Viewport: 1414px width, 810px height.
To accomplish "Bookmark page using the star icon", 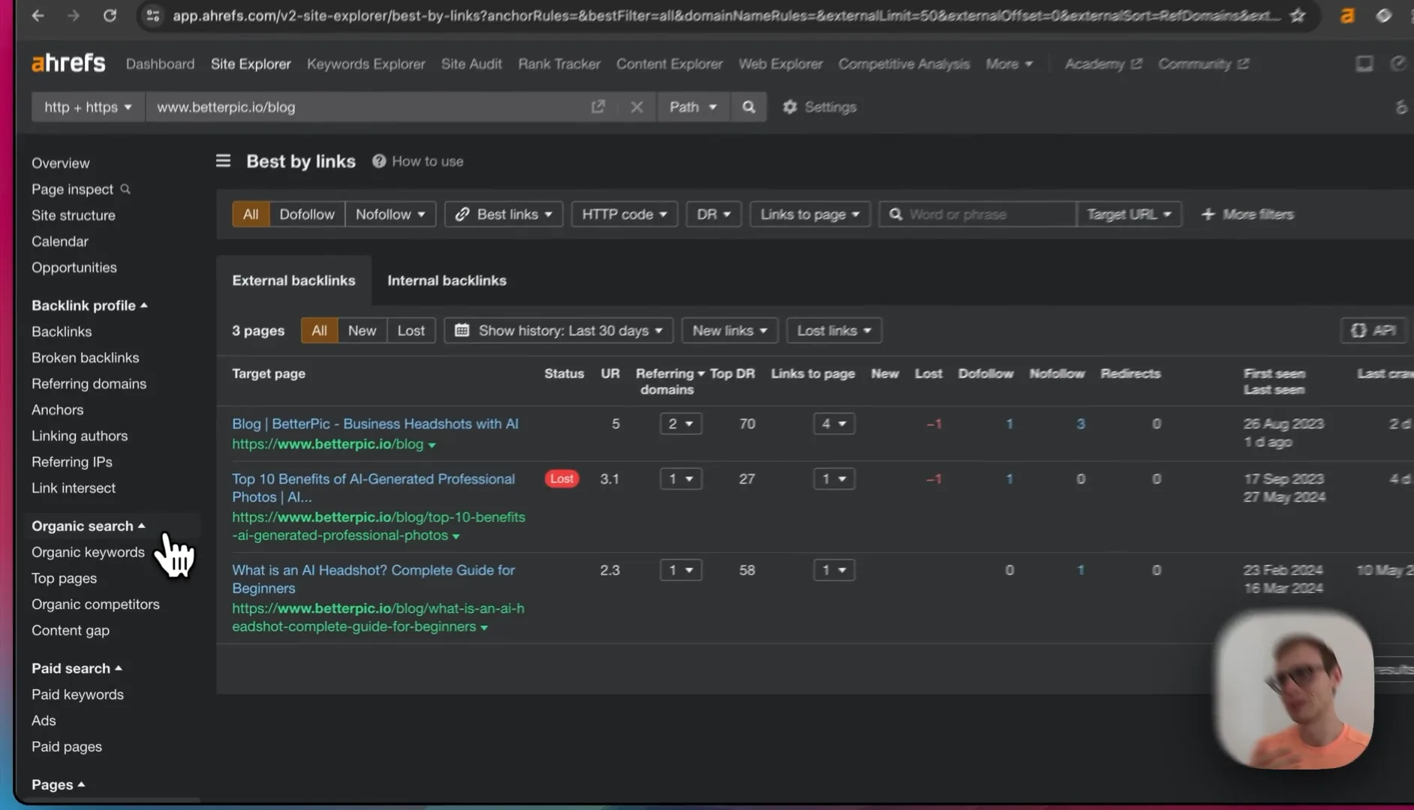I will click(x=1298, y=15).
